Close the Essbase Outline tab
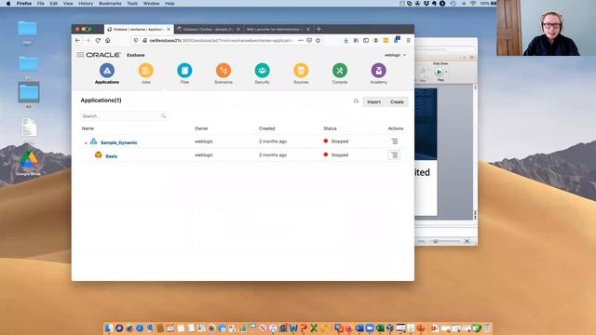The width and height of the screenshot is (596, 335). [x=238, y=29]
